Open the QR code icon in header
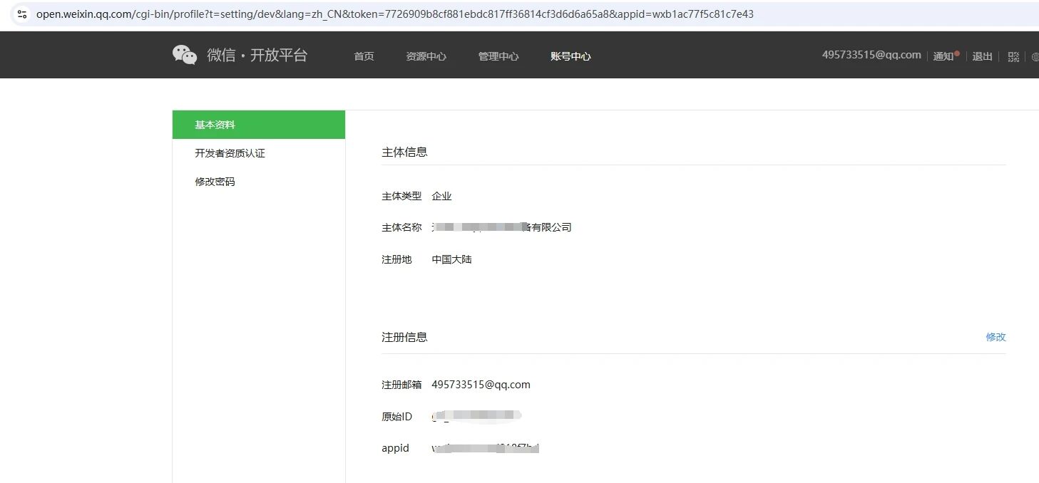 [1013, 57]
